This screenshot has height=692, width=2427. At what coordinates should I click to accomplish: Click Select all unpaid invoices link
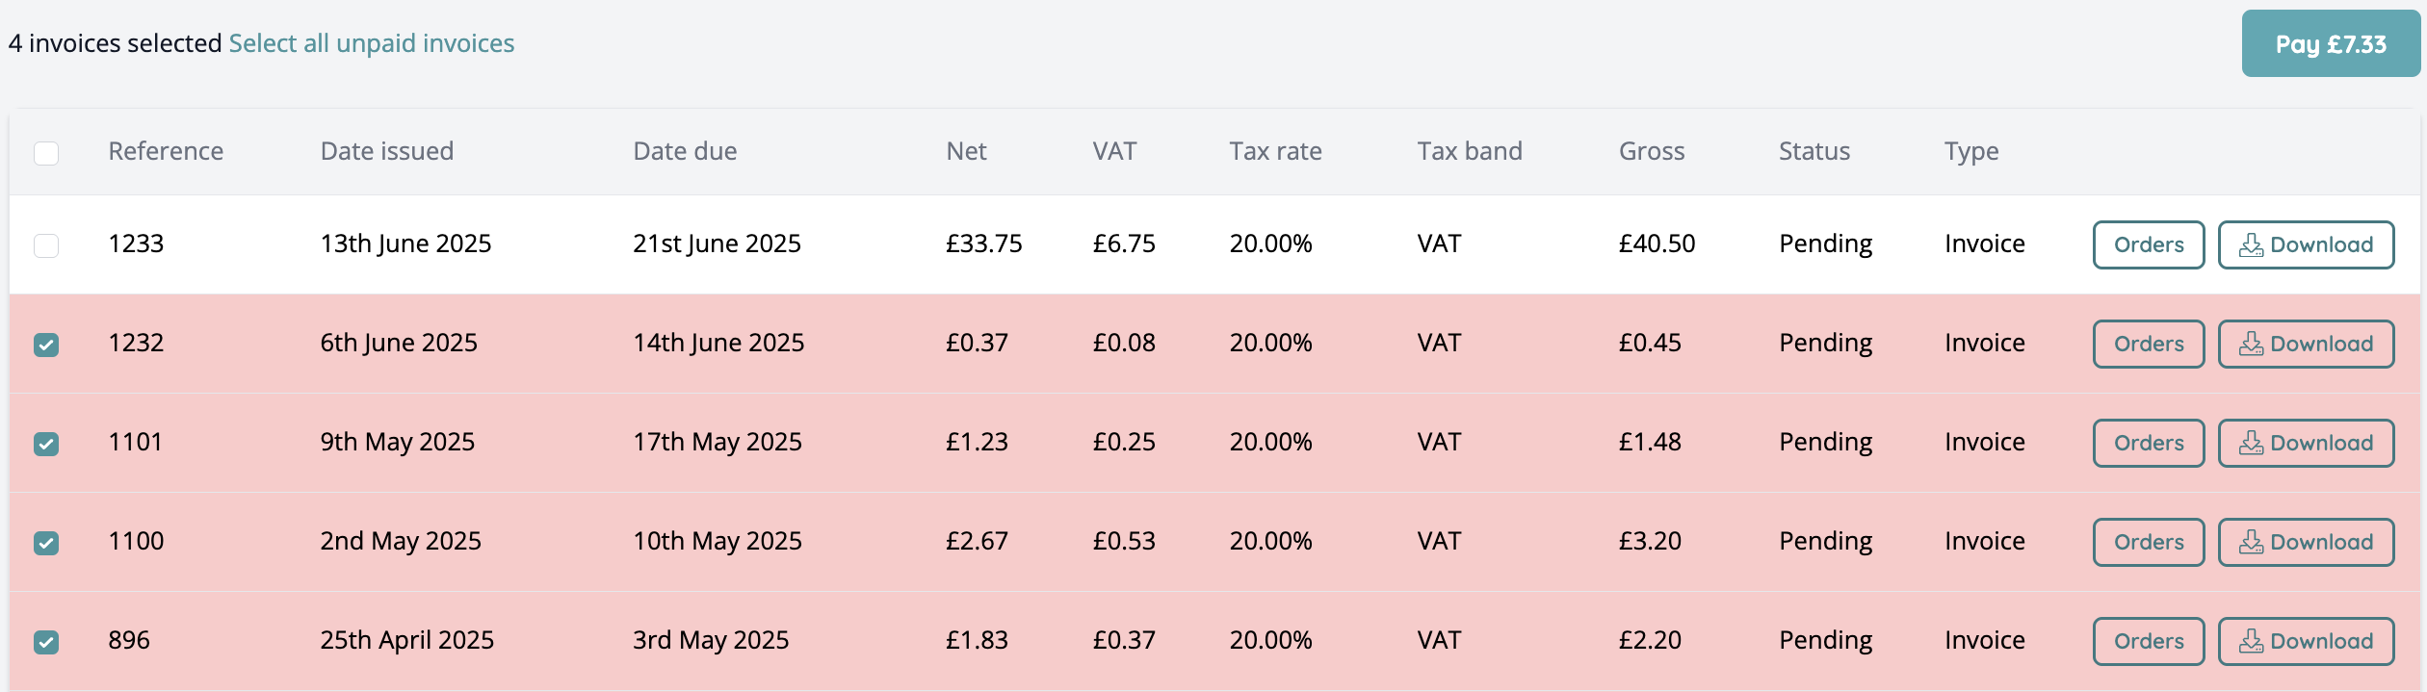pyautogui.click(x=372, y=43)
